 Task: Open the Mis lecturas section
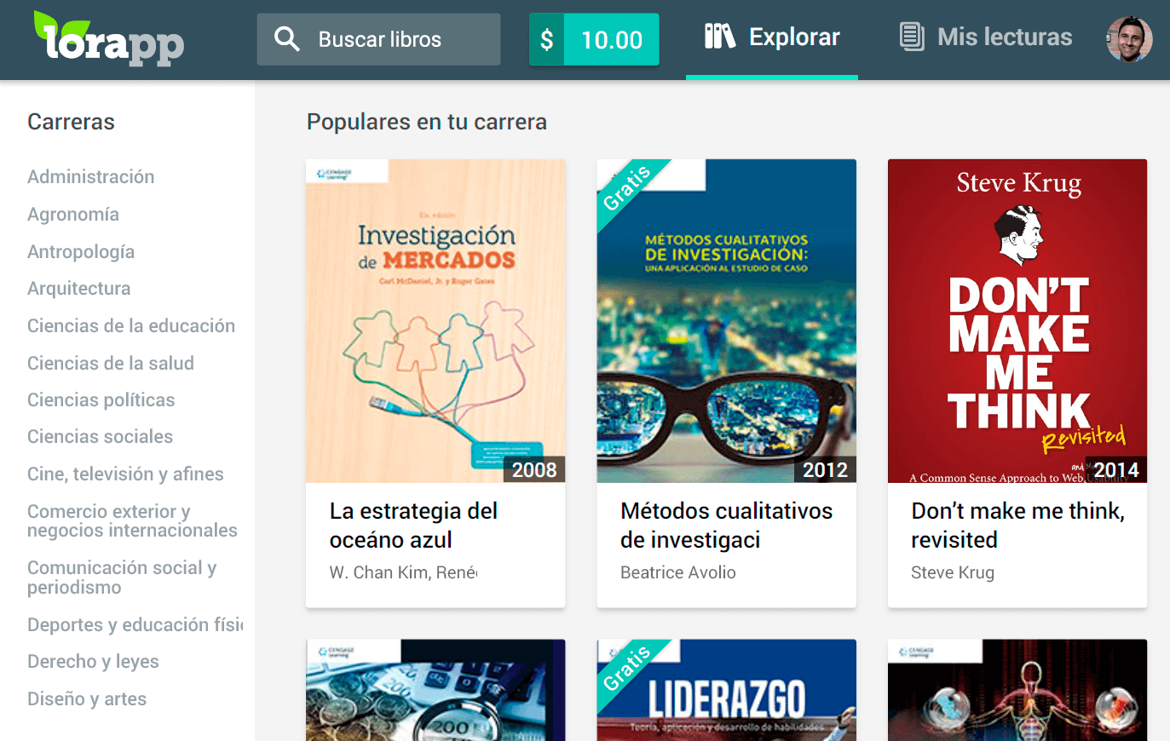tap(1004, 37)
